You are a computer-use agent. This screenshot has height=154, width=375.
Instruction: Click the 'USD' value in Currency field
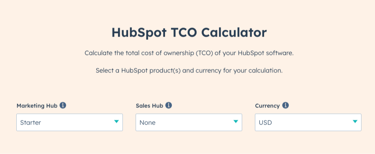pos(266,123)
